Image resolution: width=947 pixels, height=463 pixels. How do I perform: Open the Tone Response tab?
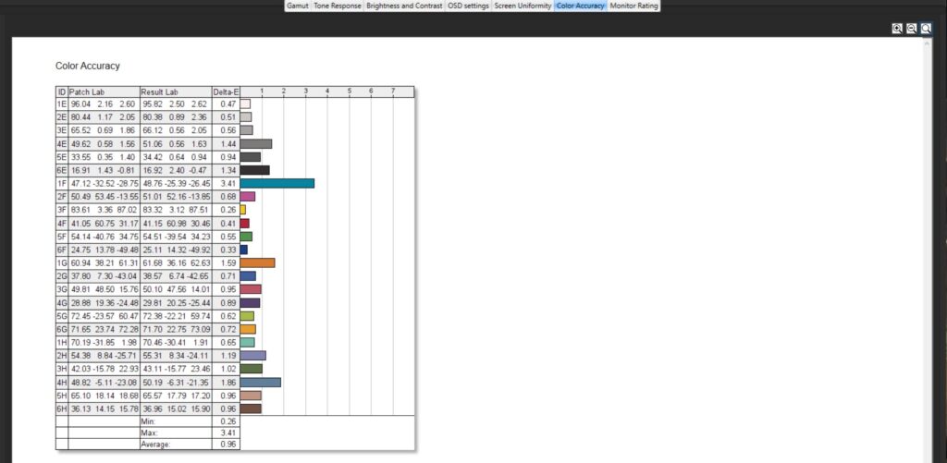(337, 6)
